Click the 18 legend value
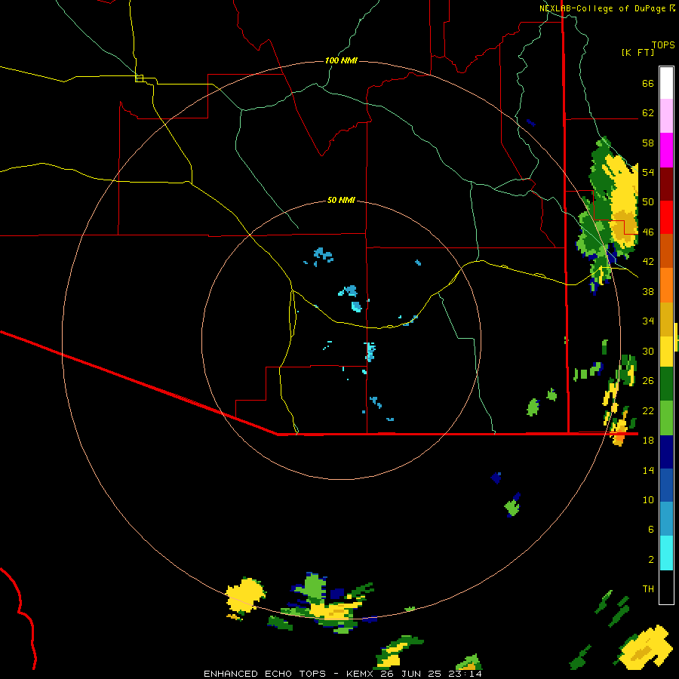This screenshot has width=679, height=679. tap(648, 441)
